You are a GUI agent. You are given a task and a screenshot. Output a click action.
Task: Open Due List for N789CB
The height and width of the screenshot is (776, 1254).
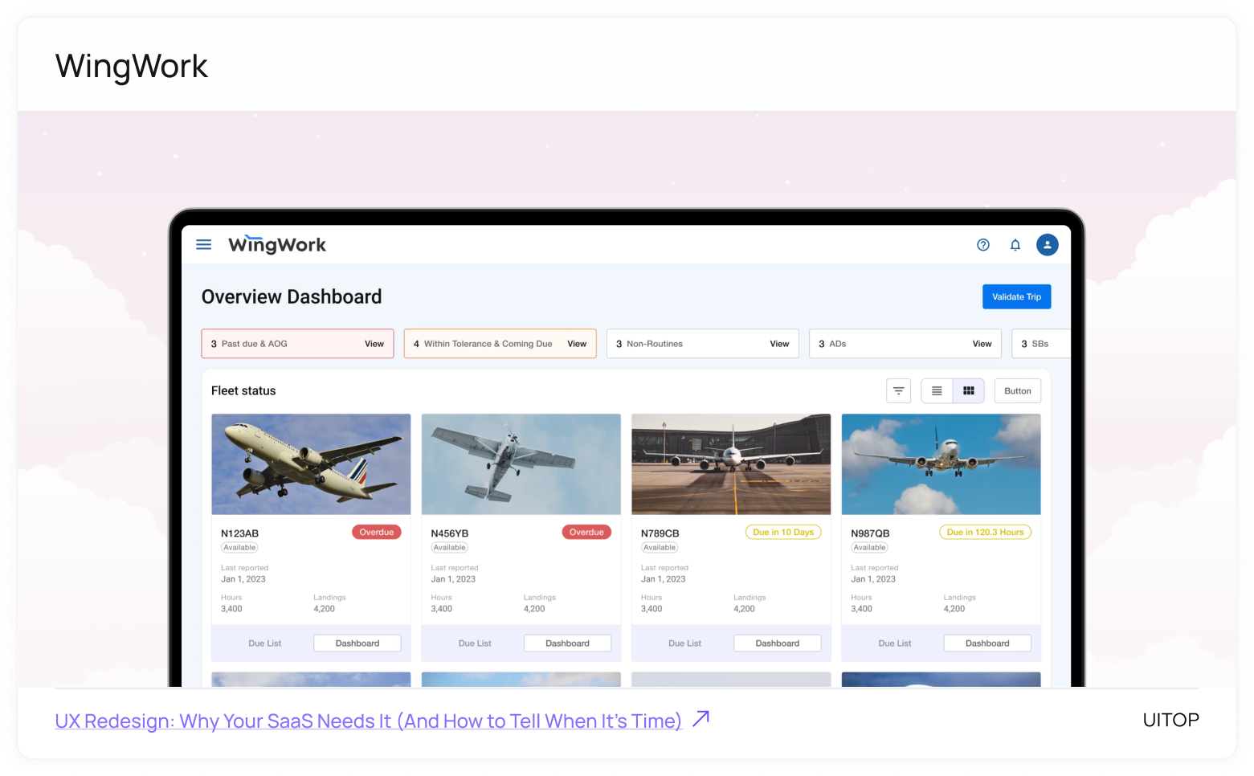coord(685,643)
